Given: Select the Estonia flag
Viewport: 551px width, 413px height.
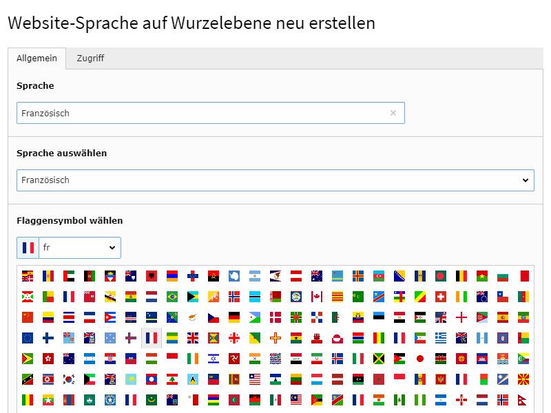Looking at the screenshot, I should pyautogui.click(x=379, y=317).
